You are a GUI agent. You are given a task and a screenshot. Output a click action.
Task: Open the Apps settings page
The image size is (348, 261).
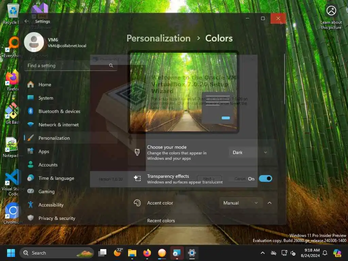(x=71, y=151)
